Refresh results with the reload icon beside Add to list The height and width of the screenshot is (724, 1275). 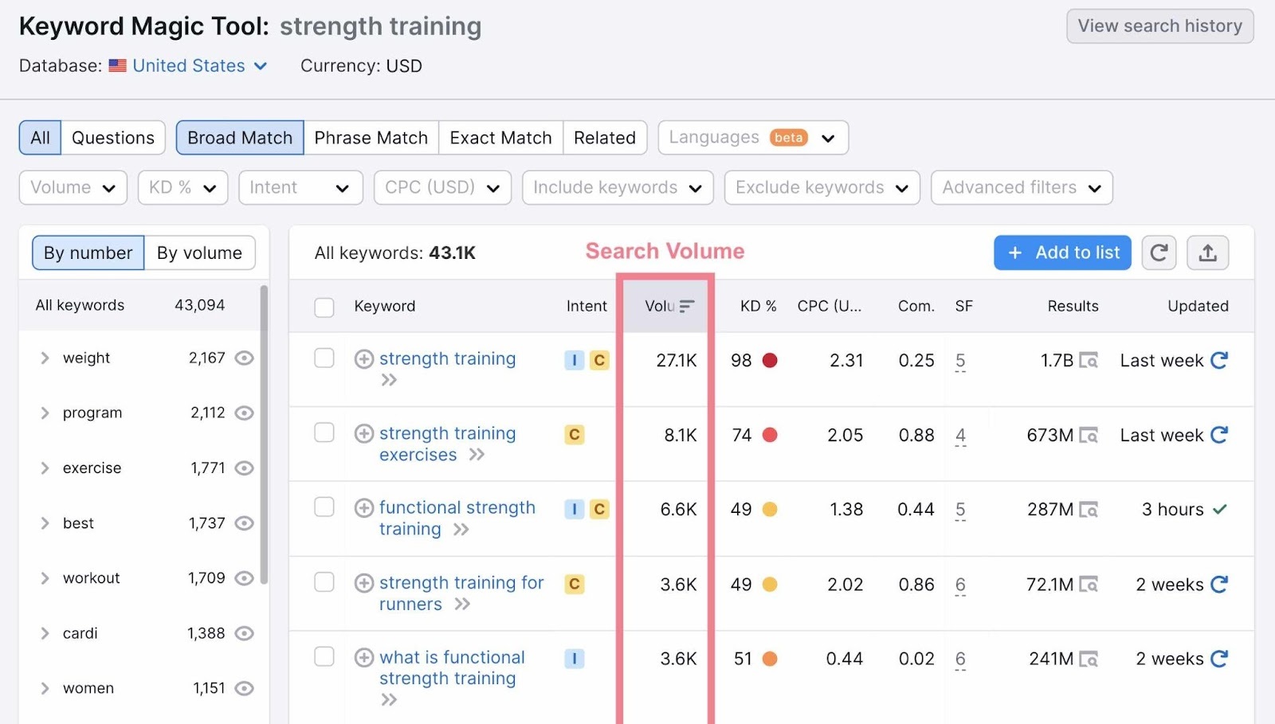[1159, 252]
